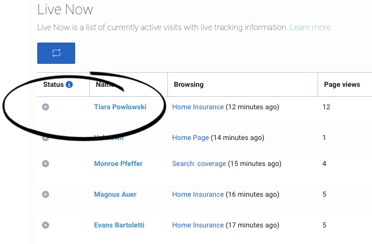Image resolution: width=372 pixels, height=244 pixels.
Task: Open Evans Bartoletti's visitor profile
Action: pyautogui.click(x=119, y=225)
